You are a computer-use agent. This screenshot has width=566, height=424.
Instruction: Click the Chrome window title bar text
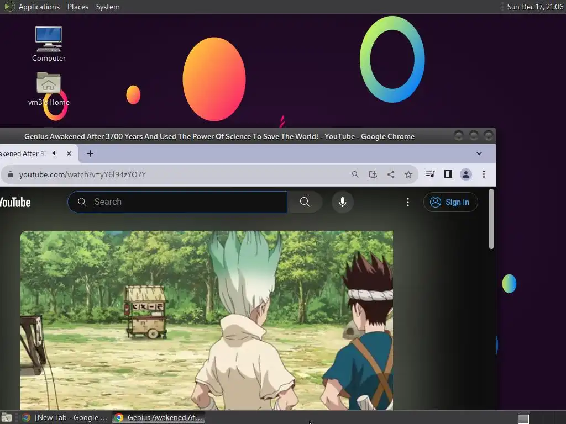pyautogui.click(x=219, y=137)
